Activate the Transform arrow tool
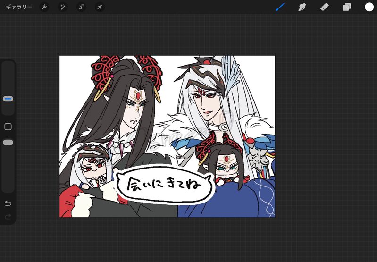Image resolution: width=377 pixels, height=262 pixels. pos(100,7)
